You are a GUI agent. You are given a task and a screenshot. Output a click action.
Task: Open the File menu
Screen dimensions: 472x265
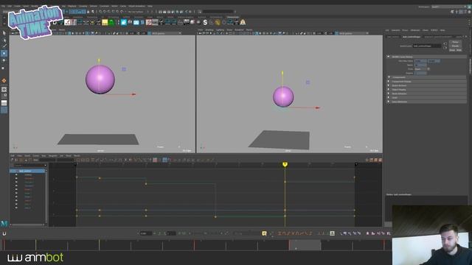(3, 6)
